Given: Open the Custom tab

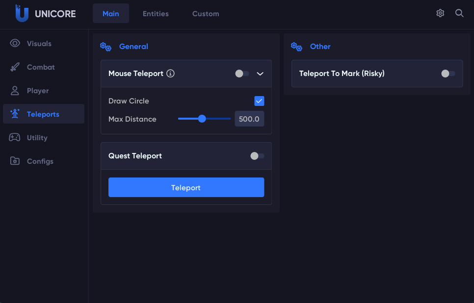Looking at the screenshot, I should [206, 14].
